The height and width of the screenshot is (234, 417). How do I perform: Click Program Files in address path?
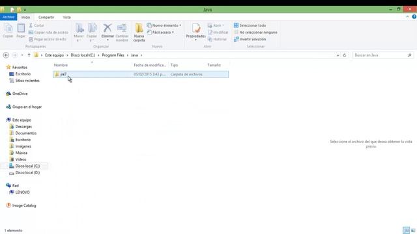pos(113,55)
